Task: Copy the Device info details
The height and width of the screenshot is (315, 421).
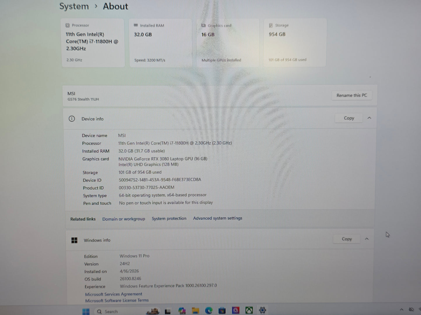Action: 349,118
